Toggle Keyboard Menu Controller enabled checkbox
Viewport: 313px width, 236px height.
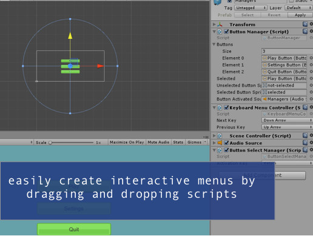click(x=226, y=107)
